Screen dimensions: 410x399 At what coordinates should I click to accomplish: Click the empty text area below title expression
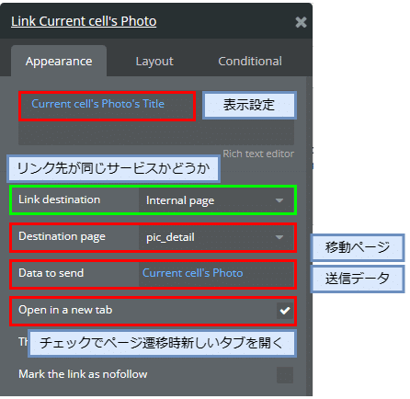156,133
